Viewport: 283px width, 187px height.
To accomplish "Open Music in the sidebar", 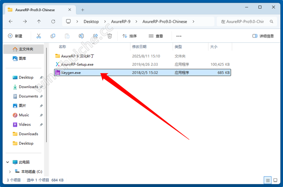I will [24, 115].
